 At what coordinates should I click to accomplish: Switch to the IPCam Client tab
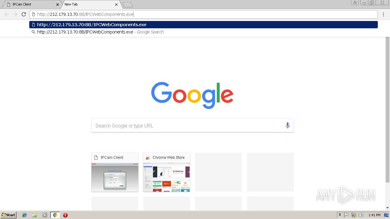(31, 4)
